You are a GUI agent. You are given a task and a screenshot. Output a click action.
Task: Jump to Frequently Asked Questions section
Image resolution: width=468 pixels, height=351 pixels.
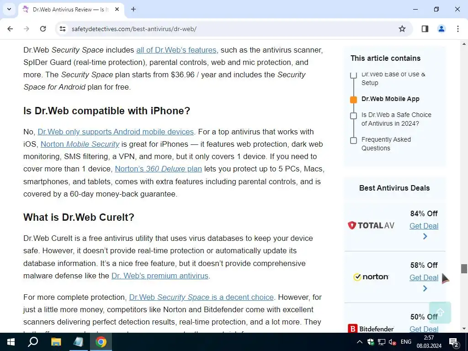[x=386, y=144]
